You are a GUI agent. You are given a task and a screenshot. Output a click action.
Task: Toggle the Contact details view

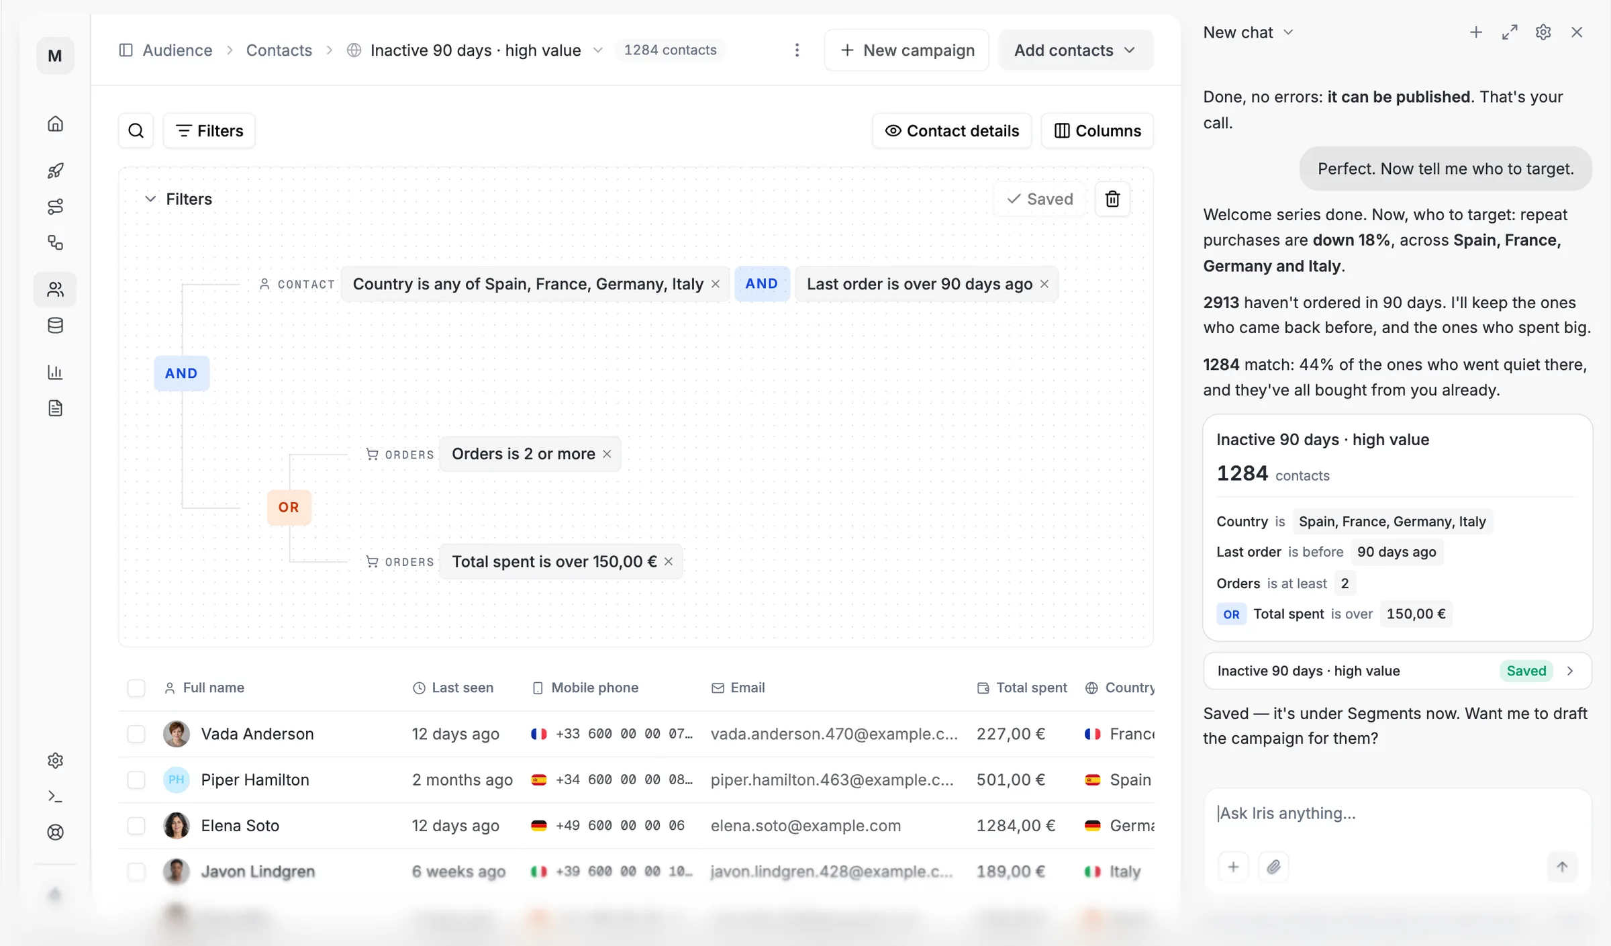click(x=952, y=131)
